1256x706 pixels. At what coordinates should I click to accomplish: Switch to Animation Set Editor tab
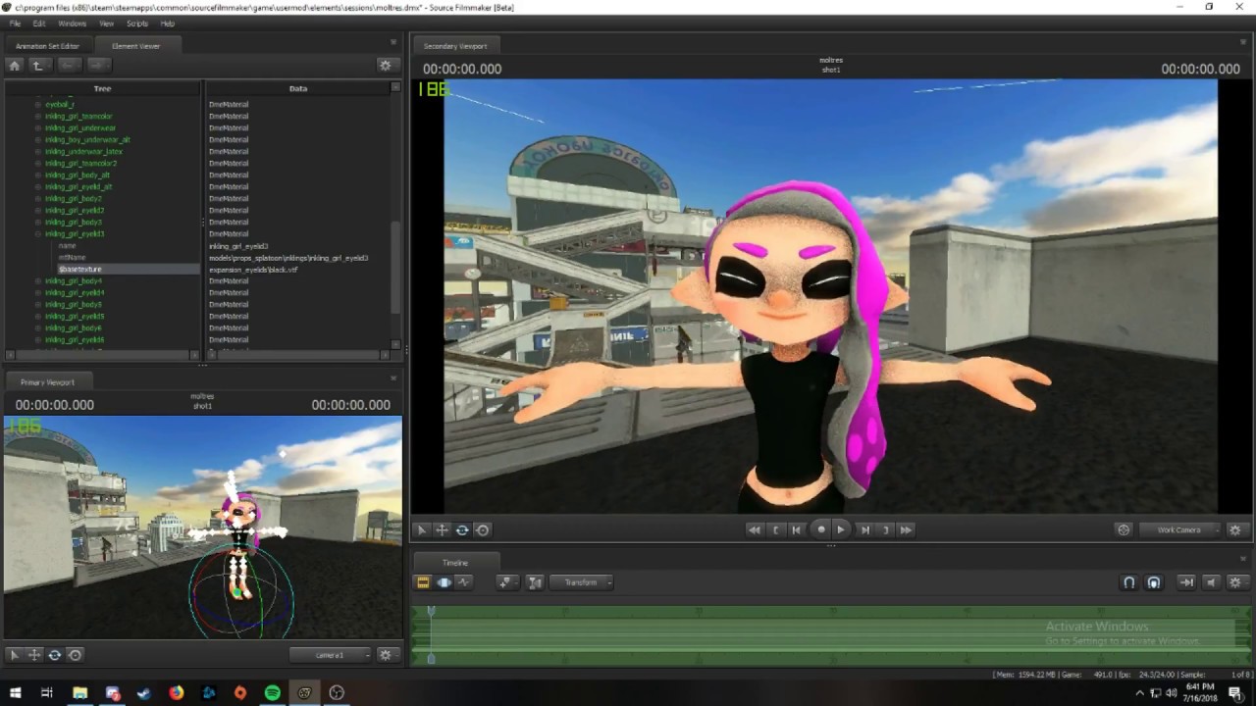pos(47,46)
